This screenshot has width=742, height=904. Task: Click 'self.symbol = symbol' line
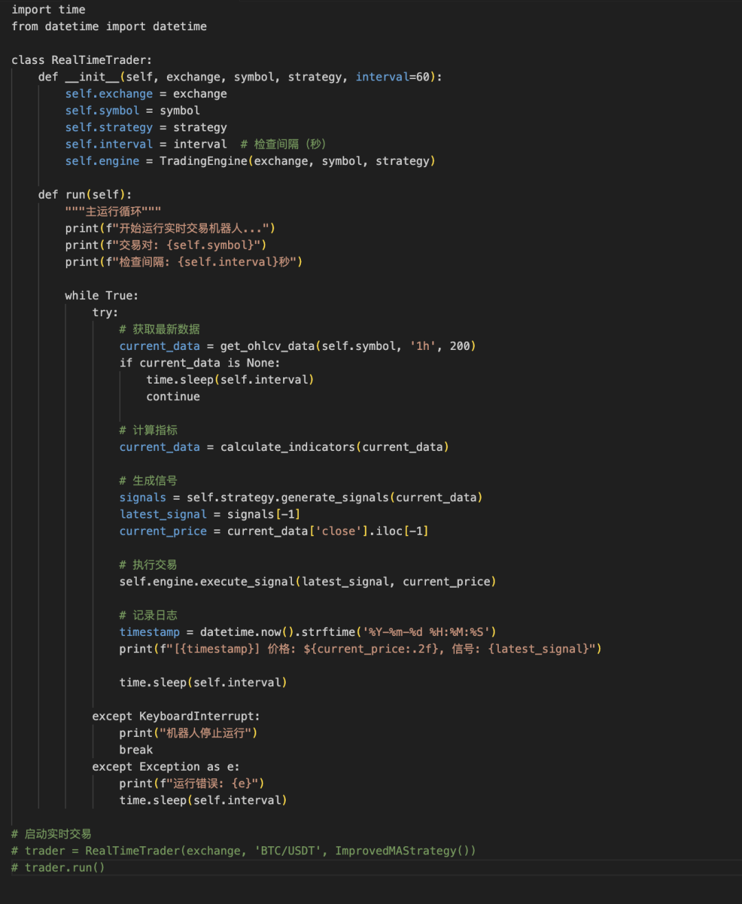(x=133, y=111)
